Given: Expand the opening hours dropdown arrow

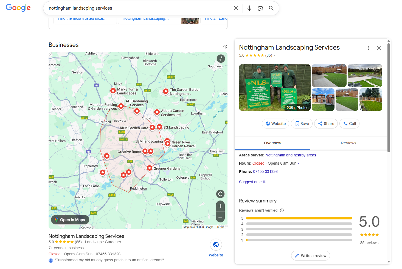Looking at the screenshot, I should (298, 163).
